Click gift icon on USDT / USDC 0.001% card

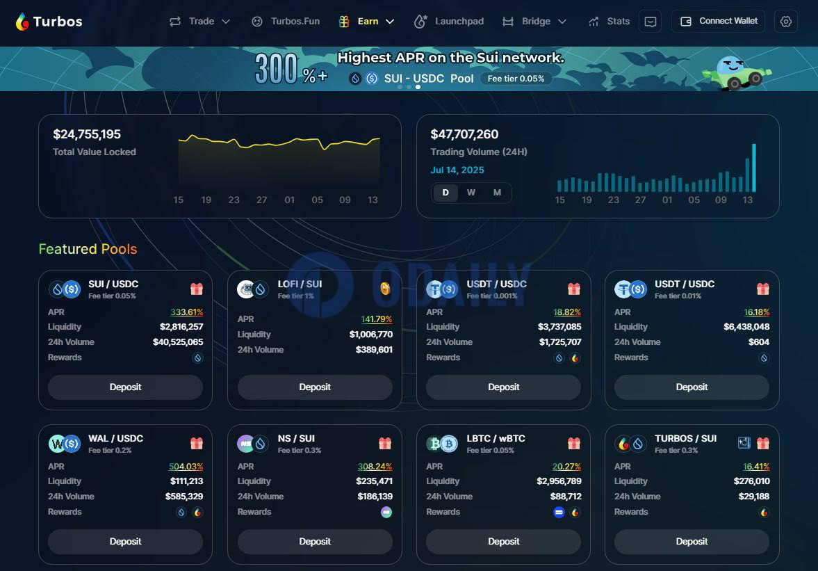coord(574,289)
